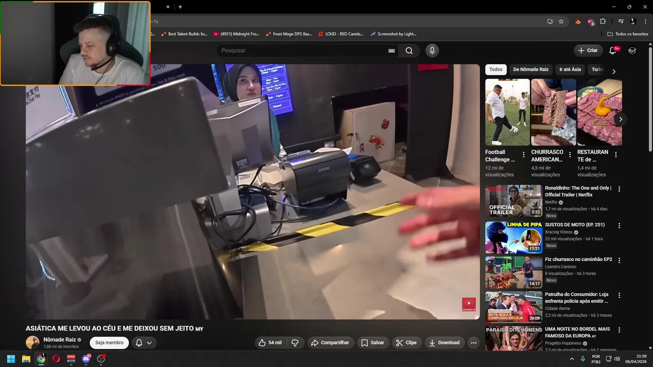Start voice search with microphone
The width and height of the screenshot is (653, 367).
click(x=432, y=50)
